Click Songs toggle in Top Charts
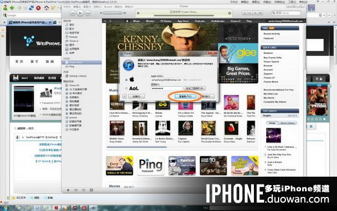Image resolution: width=337 pixels, height=211 pixels. point(272,123)
